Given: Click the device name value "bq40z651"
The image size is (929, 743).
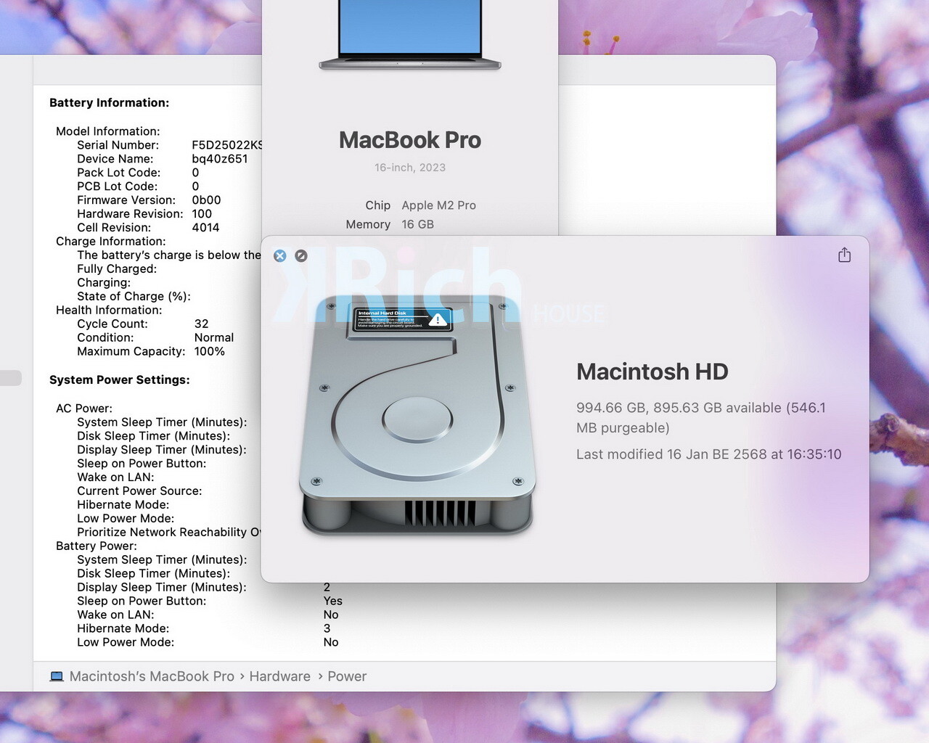Looking at the screenshot, I should (x=220, y=159).
